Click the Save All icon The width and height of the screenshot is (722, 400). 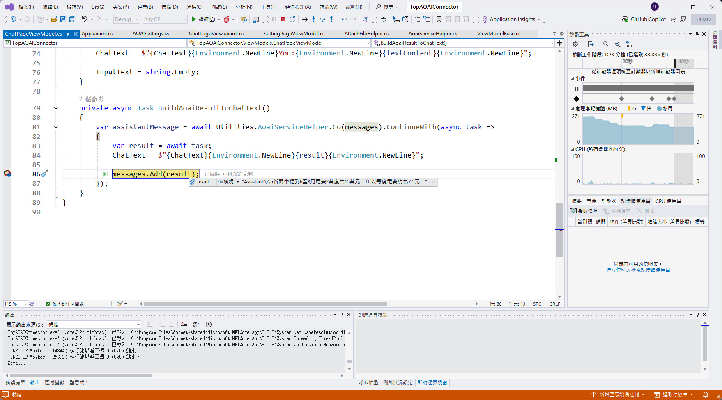point(72,19)
